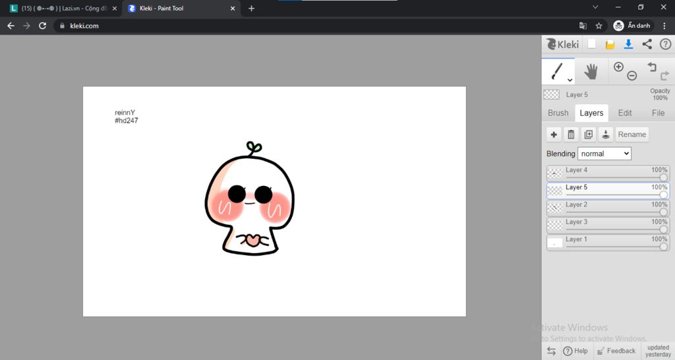
Task: Open the translate page icon
Action: (x=583, y=26)
